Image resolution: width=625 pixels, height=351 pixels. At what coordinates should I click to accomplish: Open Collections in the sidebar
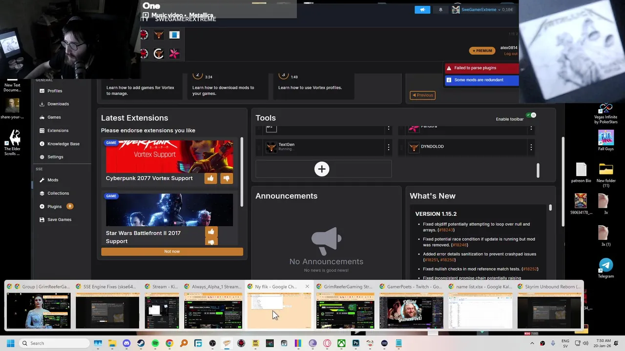tap(58, 193)
